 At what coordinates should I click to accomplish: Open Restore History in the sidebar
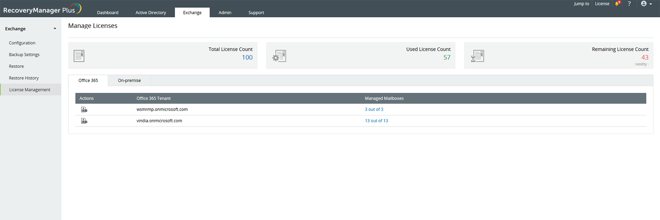pos(24,78)
